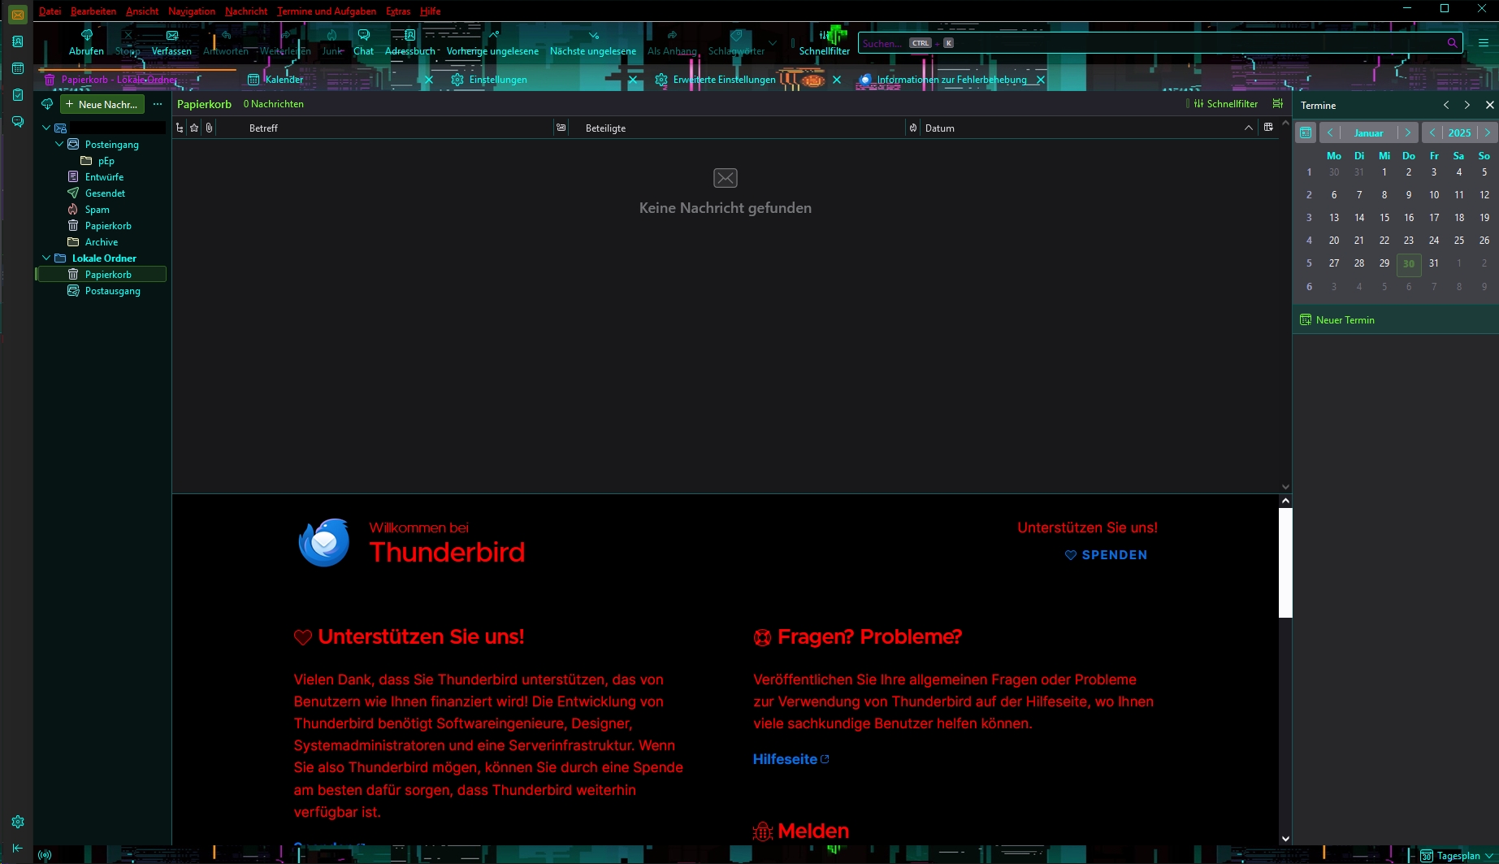1499x864 pixels.
Task: Select the Postausgang folder
Action: [112, 291]
